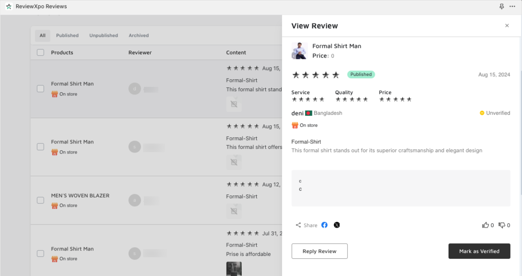Share review on X (Twitter)
This screenshot has width=522, height=276.
pyautogui.click(x=337, y=225)
